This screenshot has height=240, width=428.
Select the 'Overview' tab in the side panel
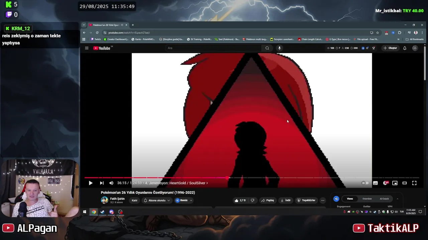(x=367, y=199)
